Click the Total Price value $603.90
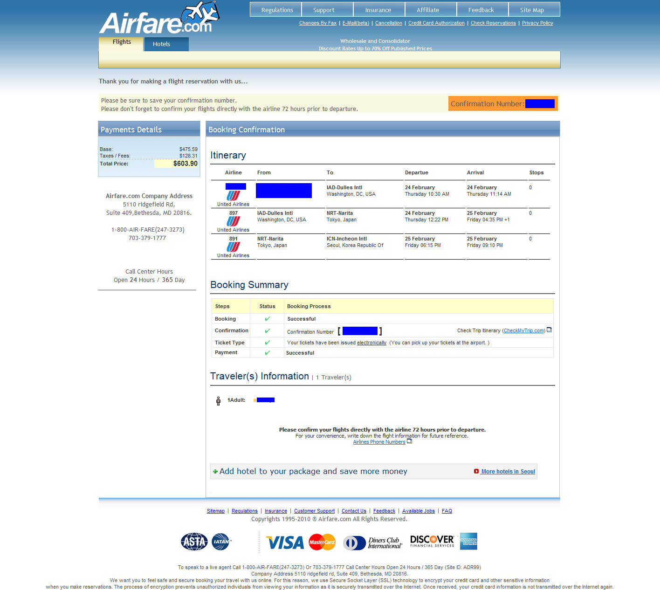The width and height of the screenshot is (660, 590). (x=186, y=164)
